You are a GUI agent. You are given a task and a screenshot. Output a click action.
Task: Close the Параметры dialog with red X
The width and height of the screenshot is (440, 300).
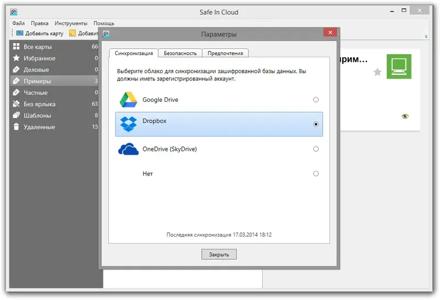click(331, 32)
